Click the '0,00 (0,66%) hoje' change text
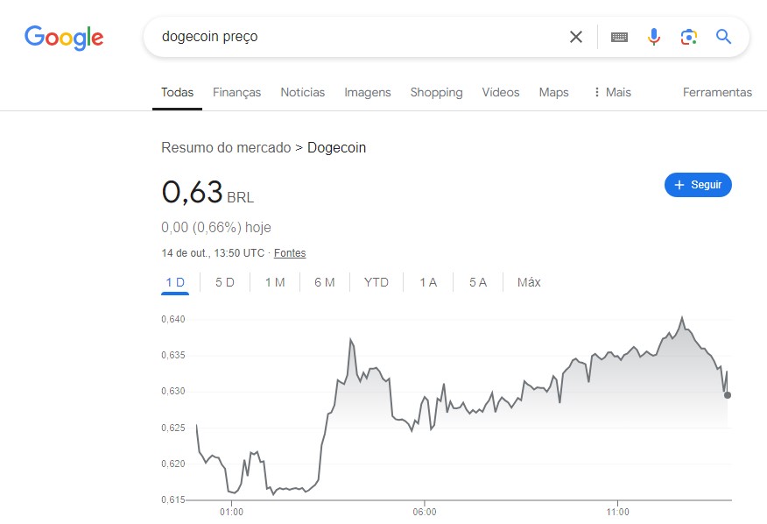Screen dimensions: 767x524 pyautogui.click(x=216, y=227)
